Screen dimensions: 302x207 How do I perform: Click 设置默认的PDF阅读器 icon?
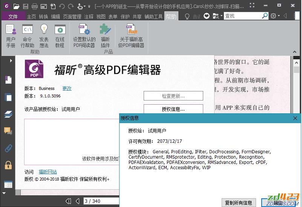84,36
